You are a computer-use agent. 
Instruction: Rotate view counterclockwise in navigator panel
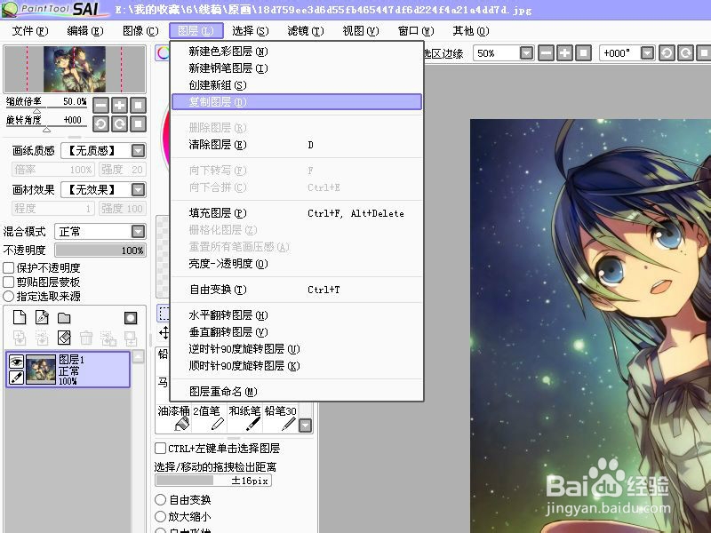100,123
